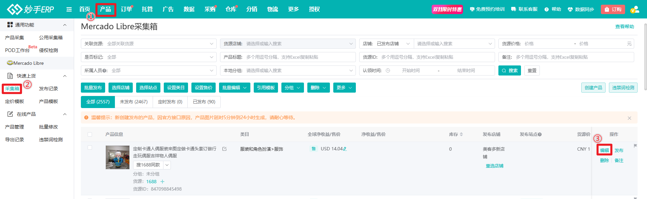Open POD工作台 in the sidebar
This screenshot has width=647, height=199.
click(18, 50)
